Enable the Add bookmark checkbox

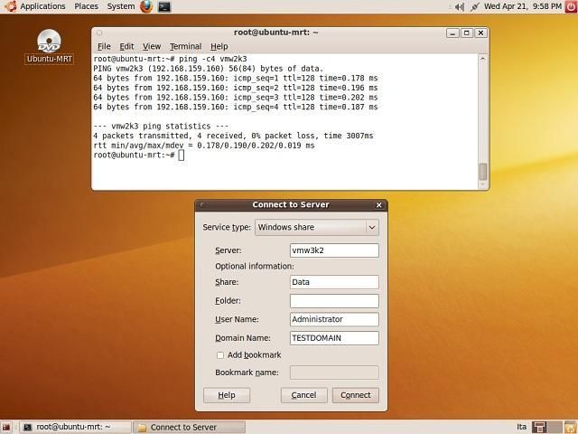(220, 355)
